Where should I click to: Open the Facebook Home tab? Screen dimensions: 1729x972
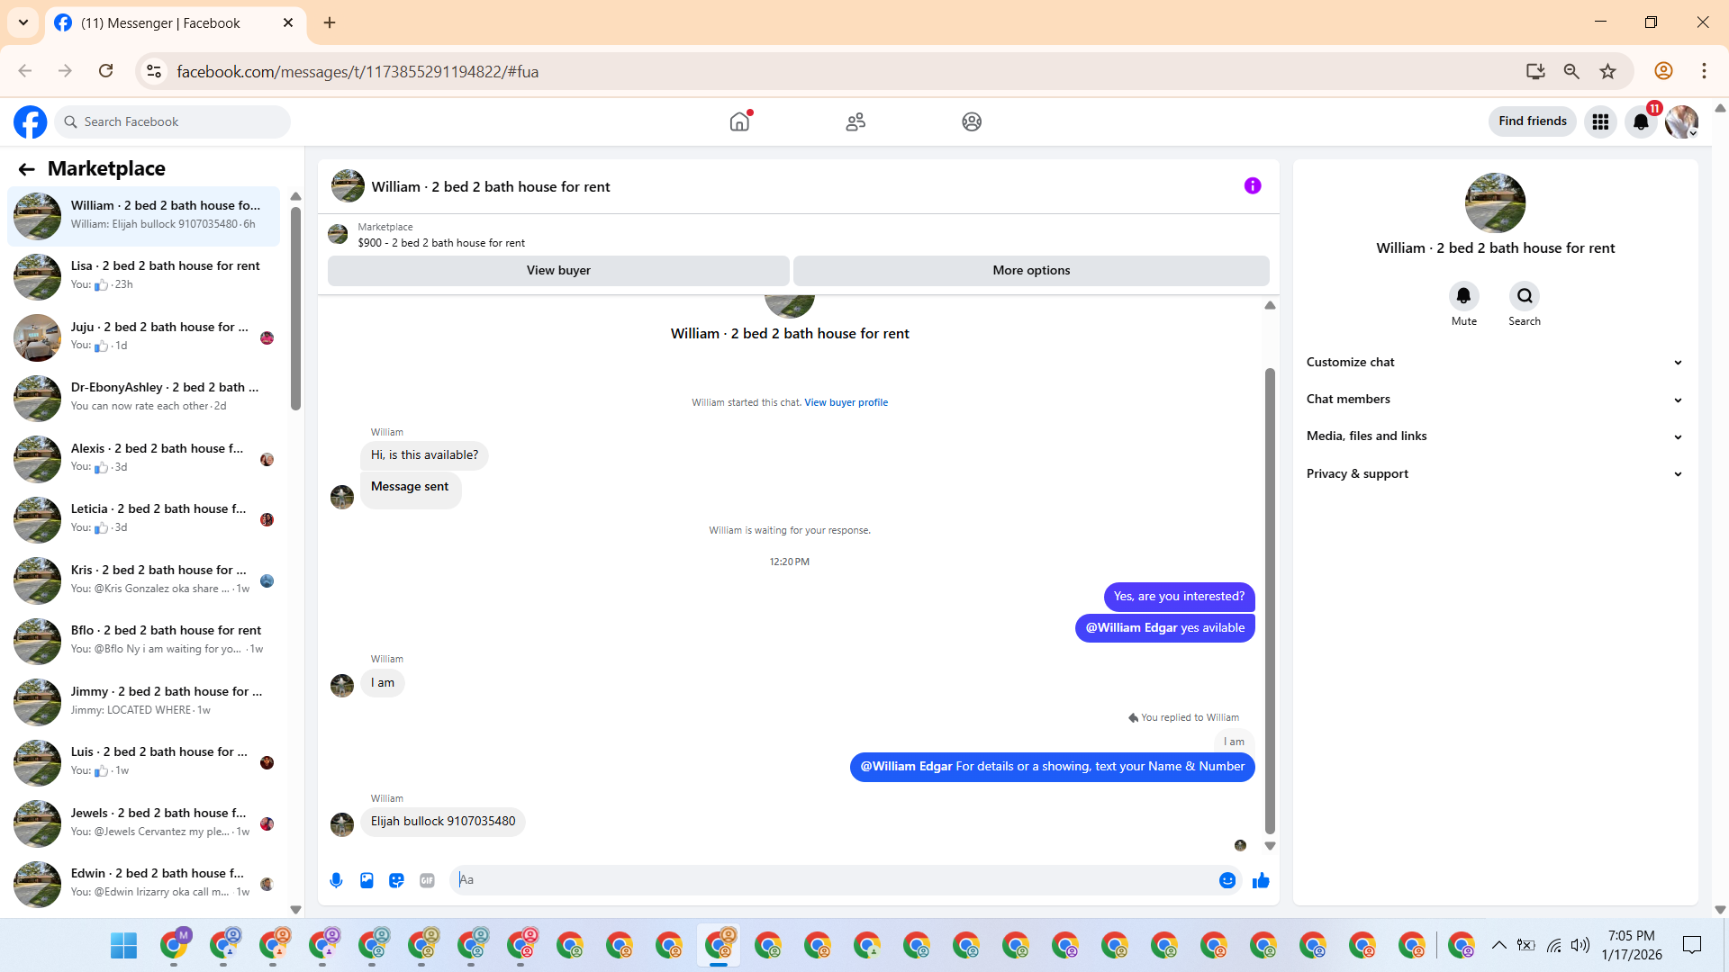point(739,121)
